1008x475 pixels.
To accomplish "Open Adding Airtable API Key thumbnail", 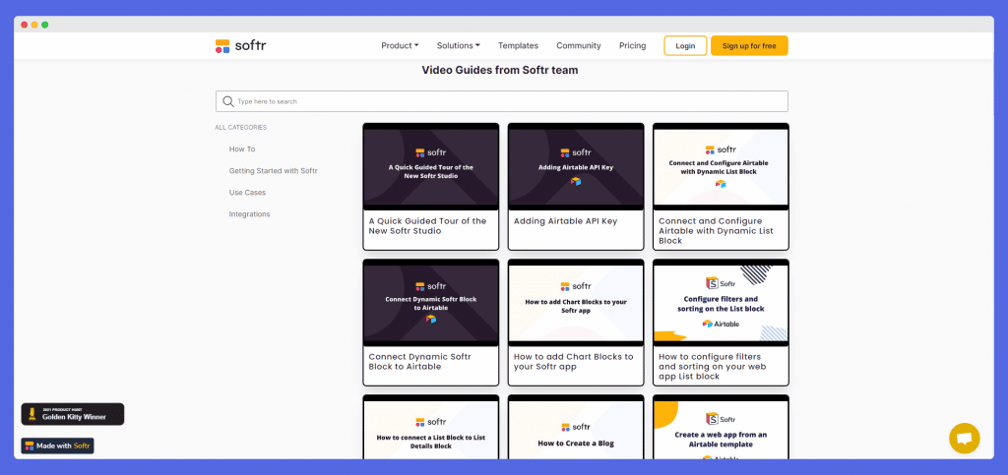I will pyautogui.click(x=576, y=167).
